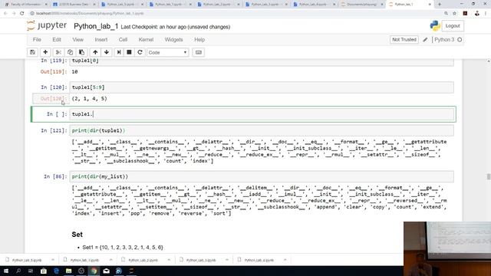Open the Widgets menu
Viewport: 491px width, 276px height.
pos(173,40)
